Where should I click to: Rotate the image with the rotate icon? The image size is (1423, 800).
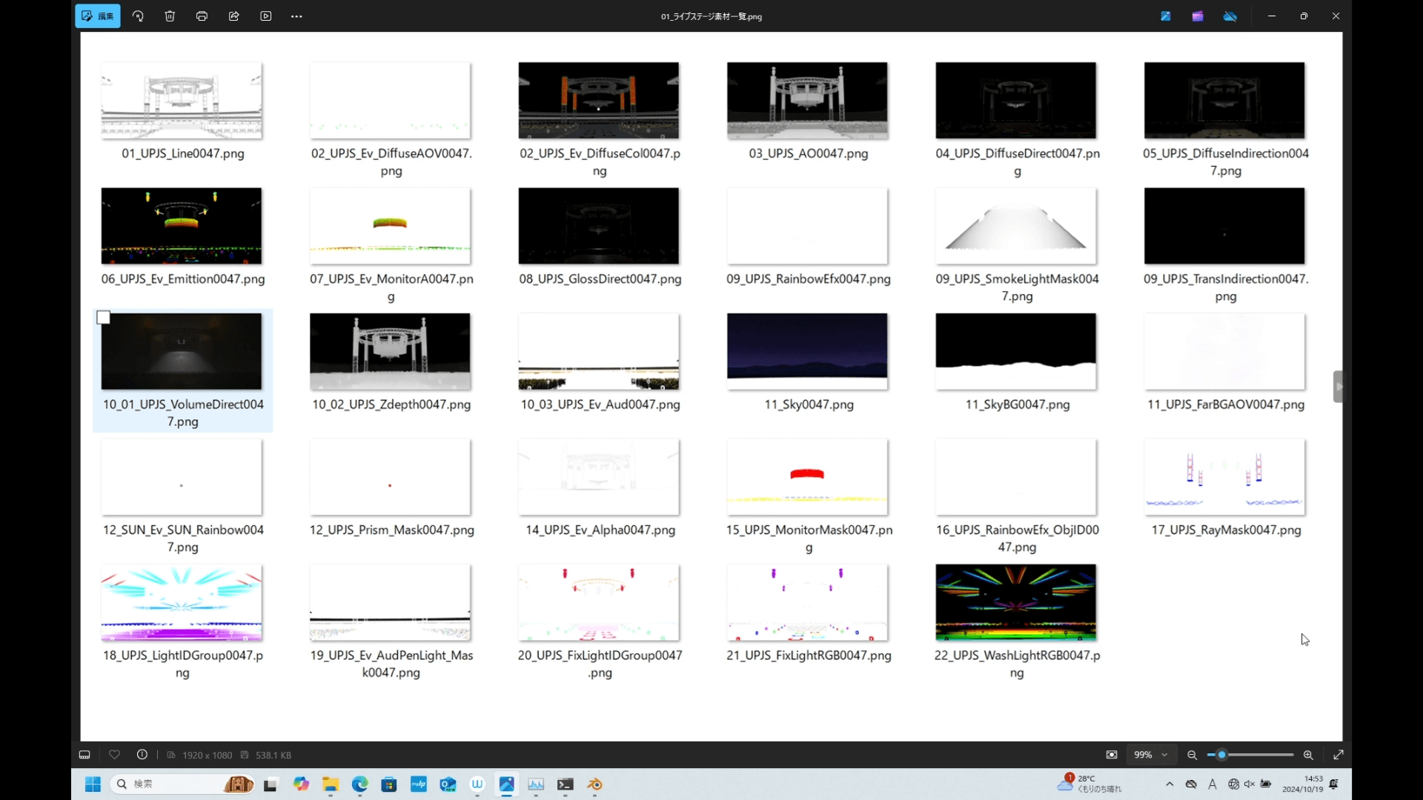coord(138,16)
